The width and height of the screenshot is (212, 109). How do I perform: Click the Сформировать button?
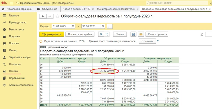[51, 34]
